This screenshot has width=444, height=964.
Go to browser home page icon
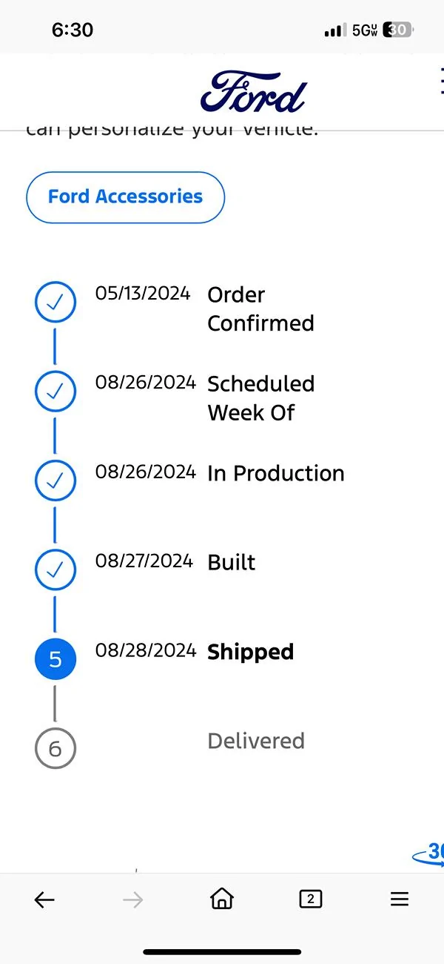point(222,899)
